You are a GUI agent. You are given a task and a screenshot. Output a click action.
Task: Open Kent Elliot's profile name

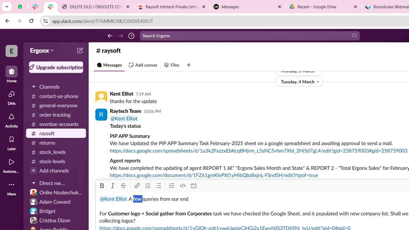coord(121,94)
